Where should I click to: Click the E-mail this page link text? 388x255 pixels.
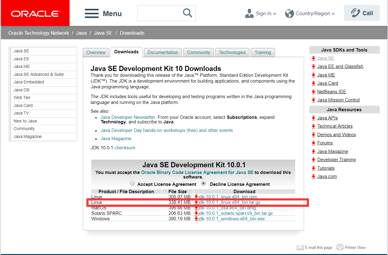point(318,248)
